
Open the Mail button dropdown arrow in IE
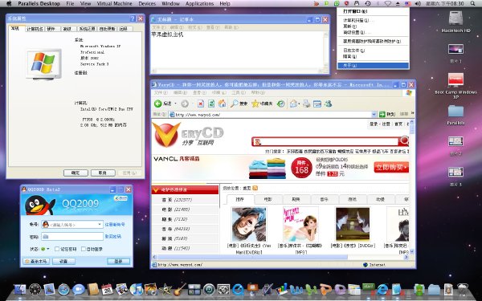(x=299, y=104)
